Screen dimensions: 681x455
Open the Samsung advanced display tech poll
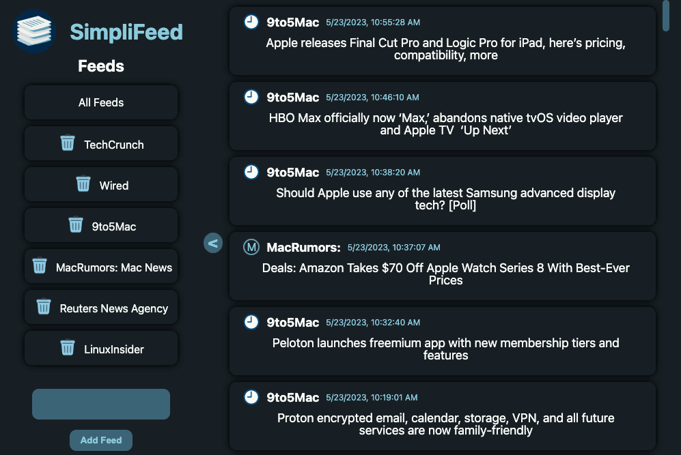tap(445, 199)
